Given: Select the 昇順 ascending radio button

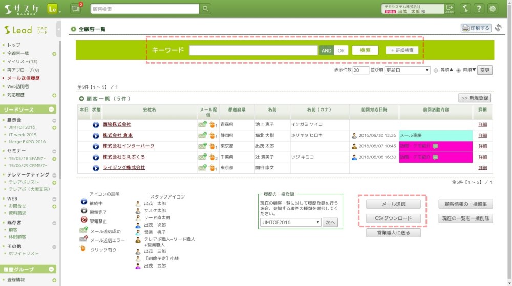Looking at the screenshot, I should (x=436, y=70).
